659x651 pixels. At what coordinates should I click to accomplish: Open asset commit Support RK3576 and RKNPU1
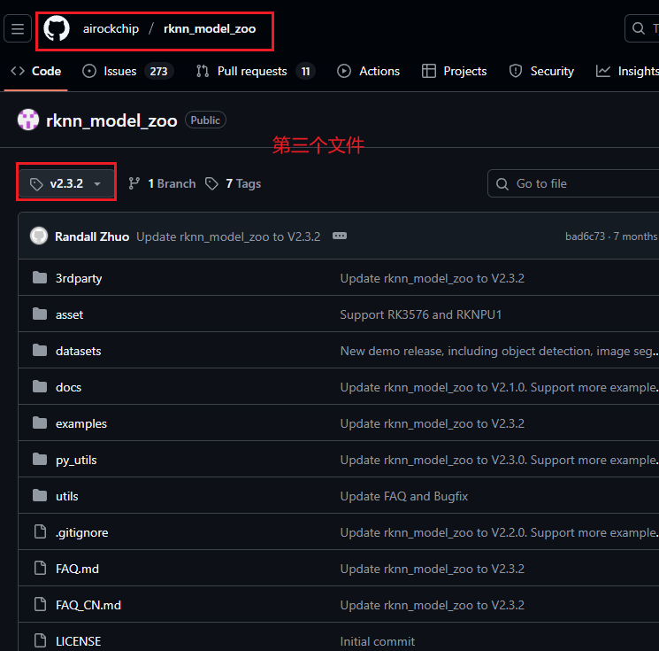pyautogui.click(x=421, y=314)
